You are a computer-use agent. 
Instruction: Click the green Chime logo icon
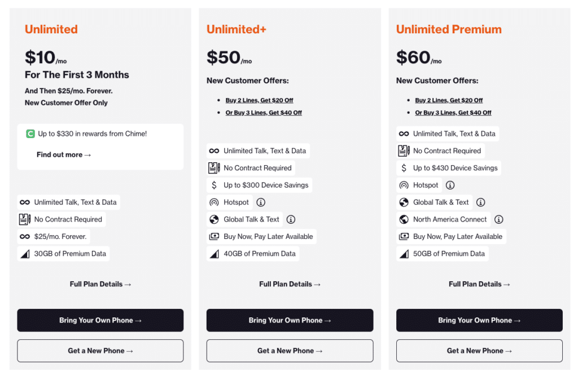(x=30, y=134)
